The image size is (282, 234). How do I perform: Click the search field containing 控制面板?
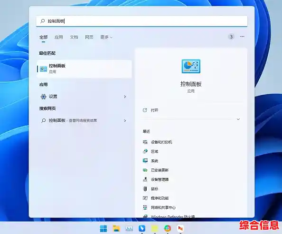[142, 21]
